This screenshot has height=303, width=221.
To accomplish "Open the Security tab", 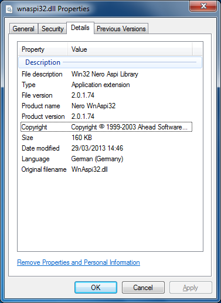I will coord(53,29).
